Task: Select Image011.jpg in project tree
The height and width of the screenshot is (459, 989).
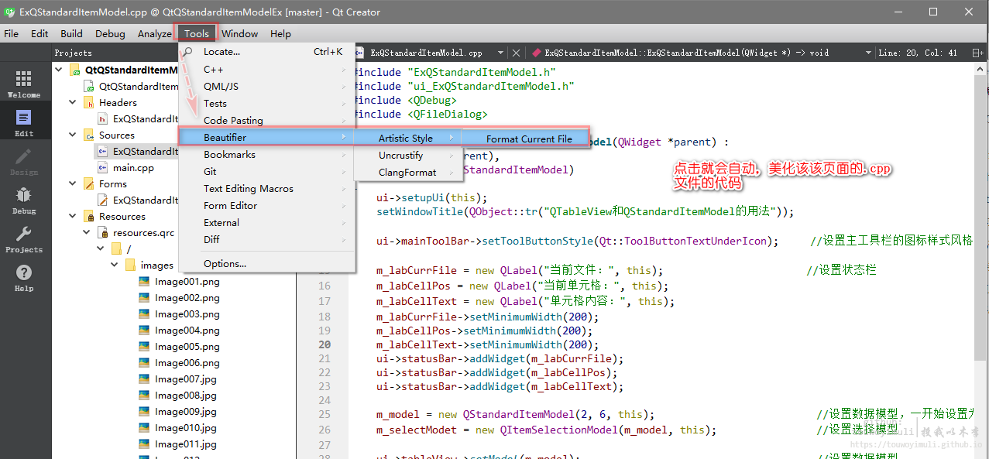Action: click(x=186, y=444)
